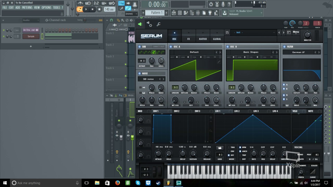This screenshot has height=187, width=333.
Task: Switch to the Serum MATRIX tab
Action: tap(203, 36)
